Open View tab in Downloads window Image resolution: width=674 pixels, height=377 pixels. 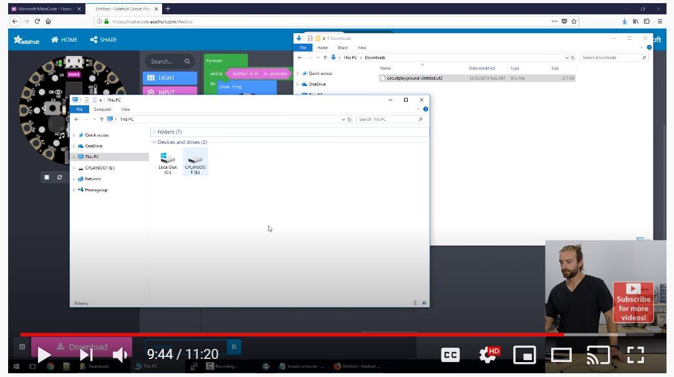(x=362, y=47)
